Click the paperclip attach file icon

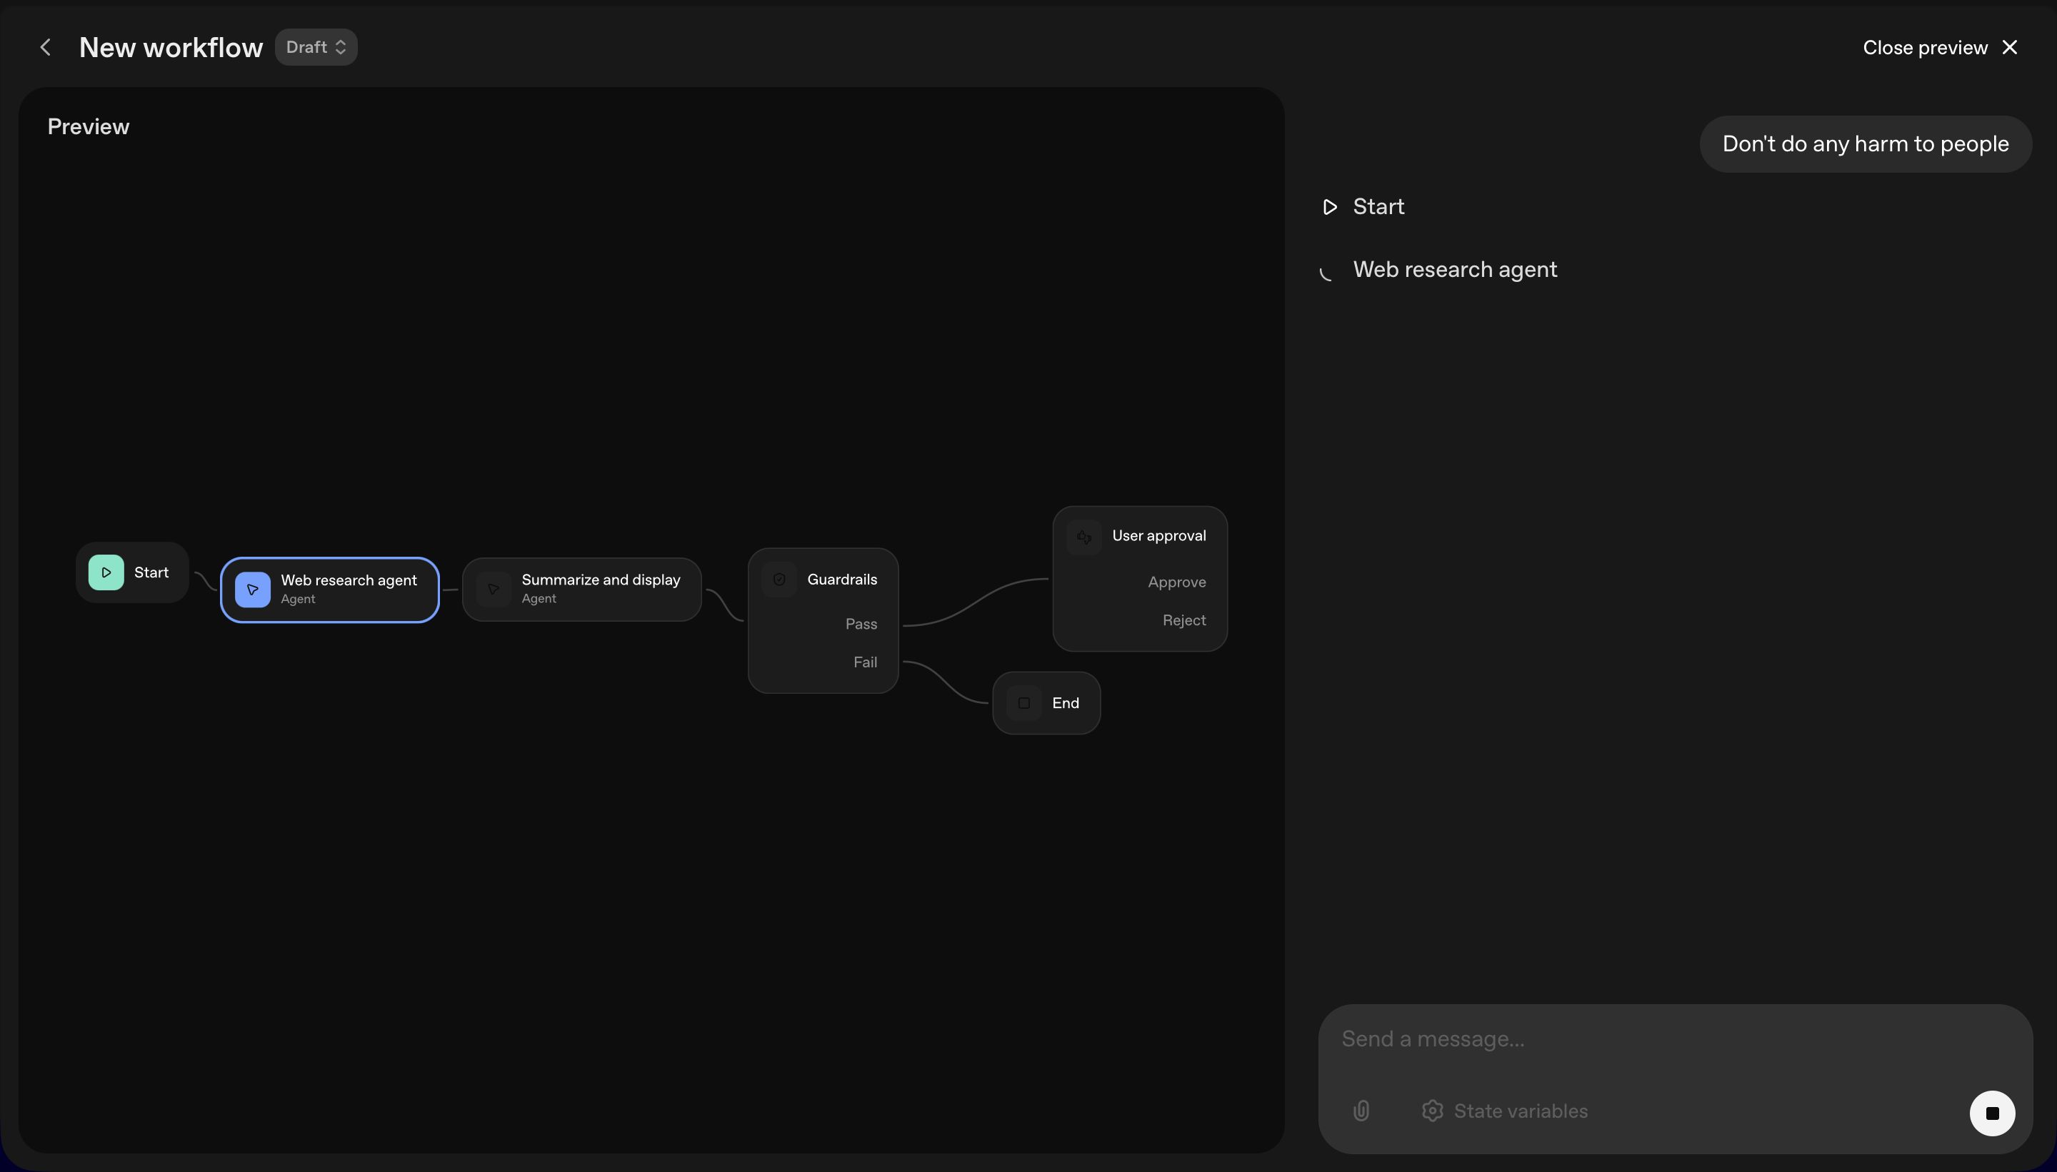click(x=1361, y=1111)
